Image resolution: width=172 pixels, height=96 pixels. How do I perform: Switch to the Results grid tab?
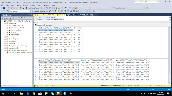coord(38,25)
